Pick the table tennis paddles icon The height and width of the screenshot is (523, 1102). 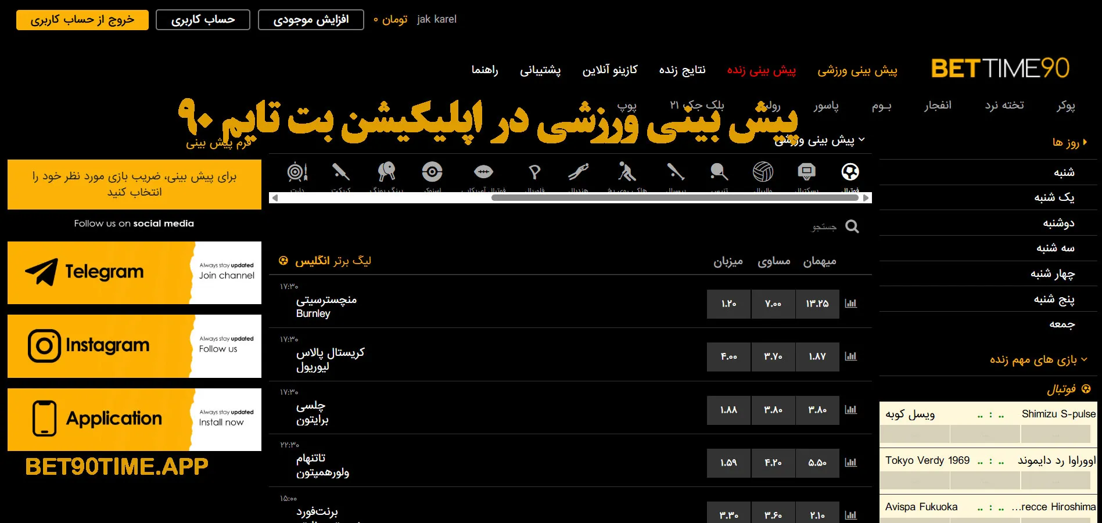(x=386, y=172)
